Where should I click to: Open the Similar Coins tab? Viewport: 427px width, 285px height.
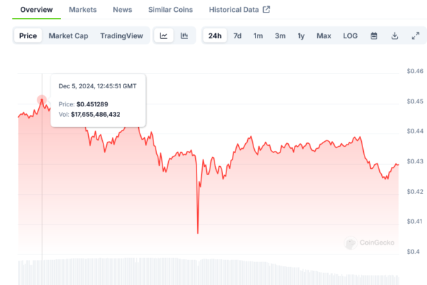[x=171, y=10]
